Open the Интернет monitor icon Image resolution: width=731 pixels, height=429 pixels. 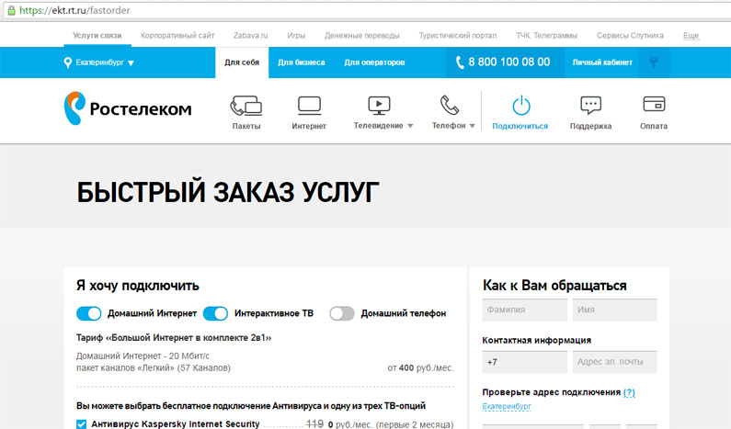[x=309, y=105]
